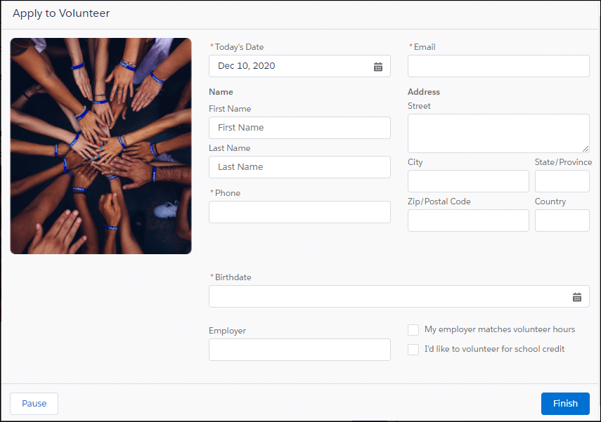Check My employer matches volunteer hours
This screenshot has width=601, height=422.
coord(413,330)
